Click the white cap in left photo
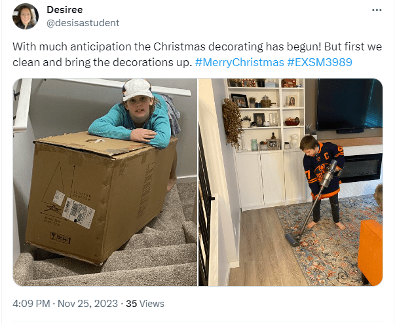The width and height of the screenshot is (395, 324). 136,89
